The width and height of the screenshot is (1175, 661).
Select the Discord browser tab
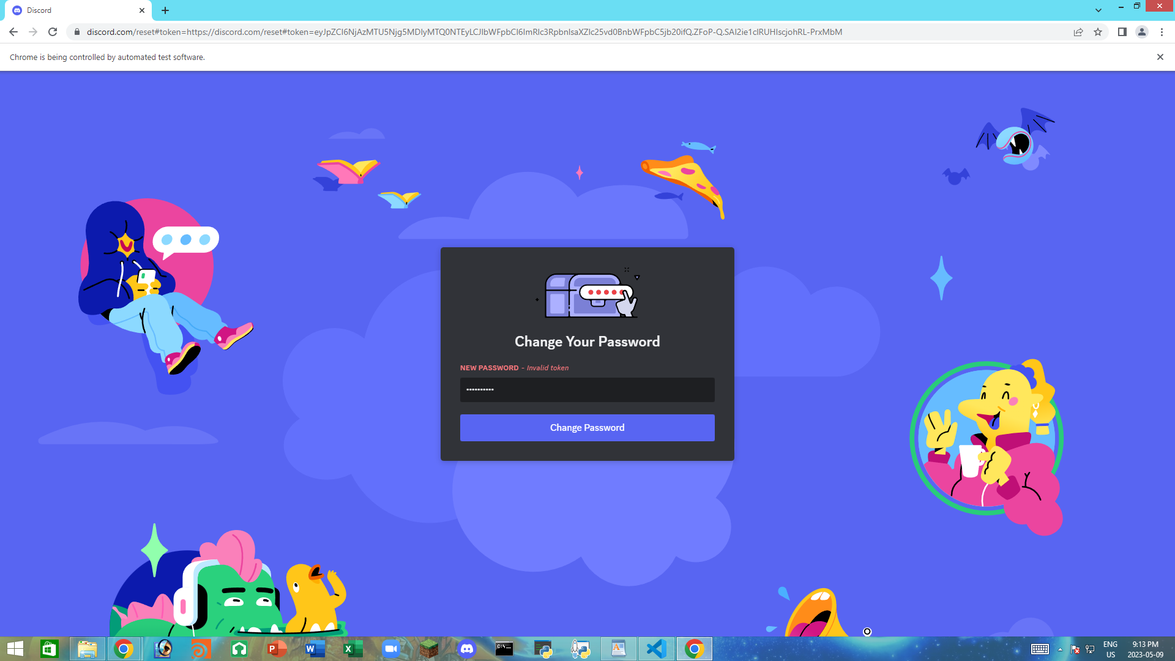pyautogui.click(x=73, y=10)
